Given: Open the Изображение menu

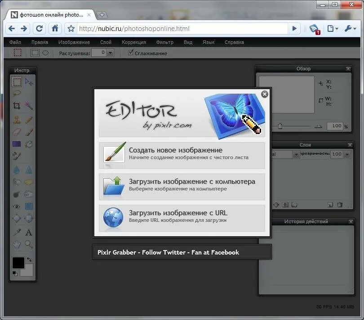Looking at the screenshot, I should [x=74, y=42].
